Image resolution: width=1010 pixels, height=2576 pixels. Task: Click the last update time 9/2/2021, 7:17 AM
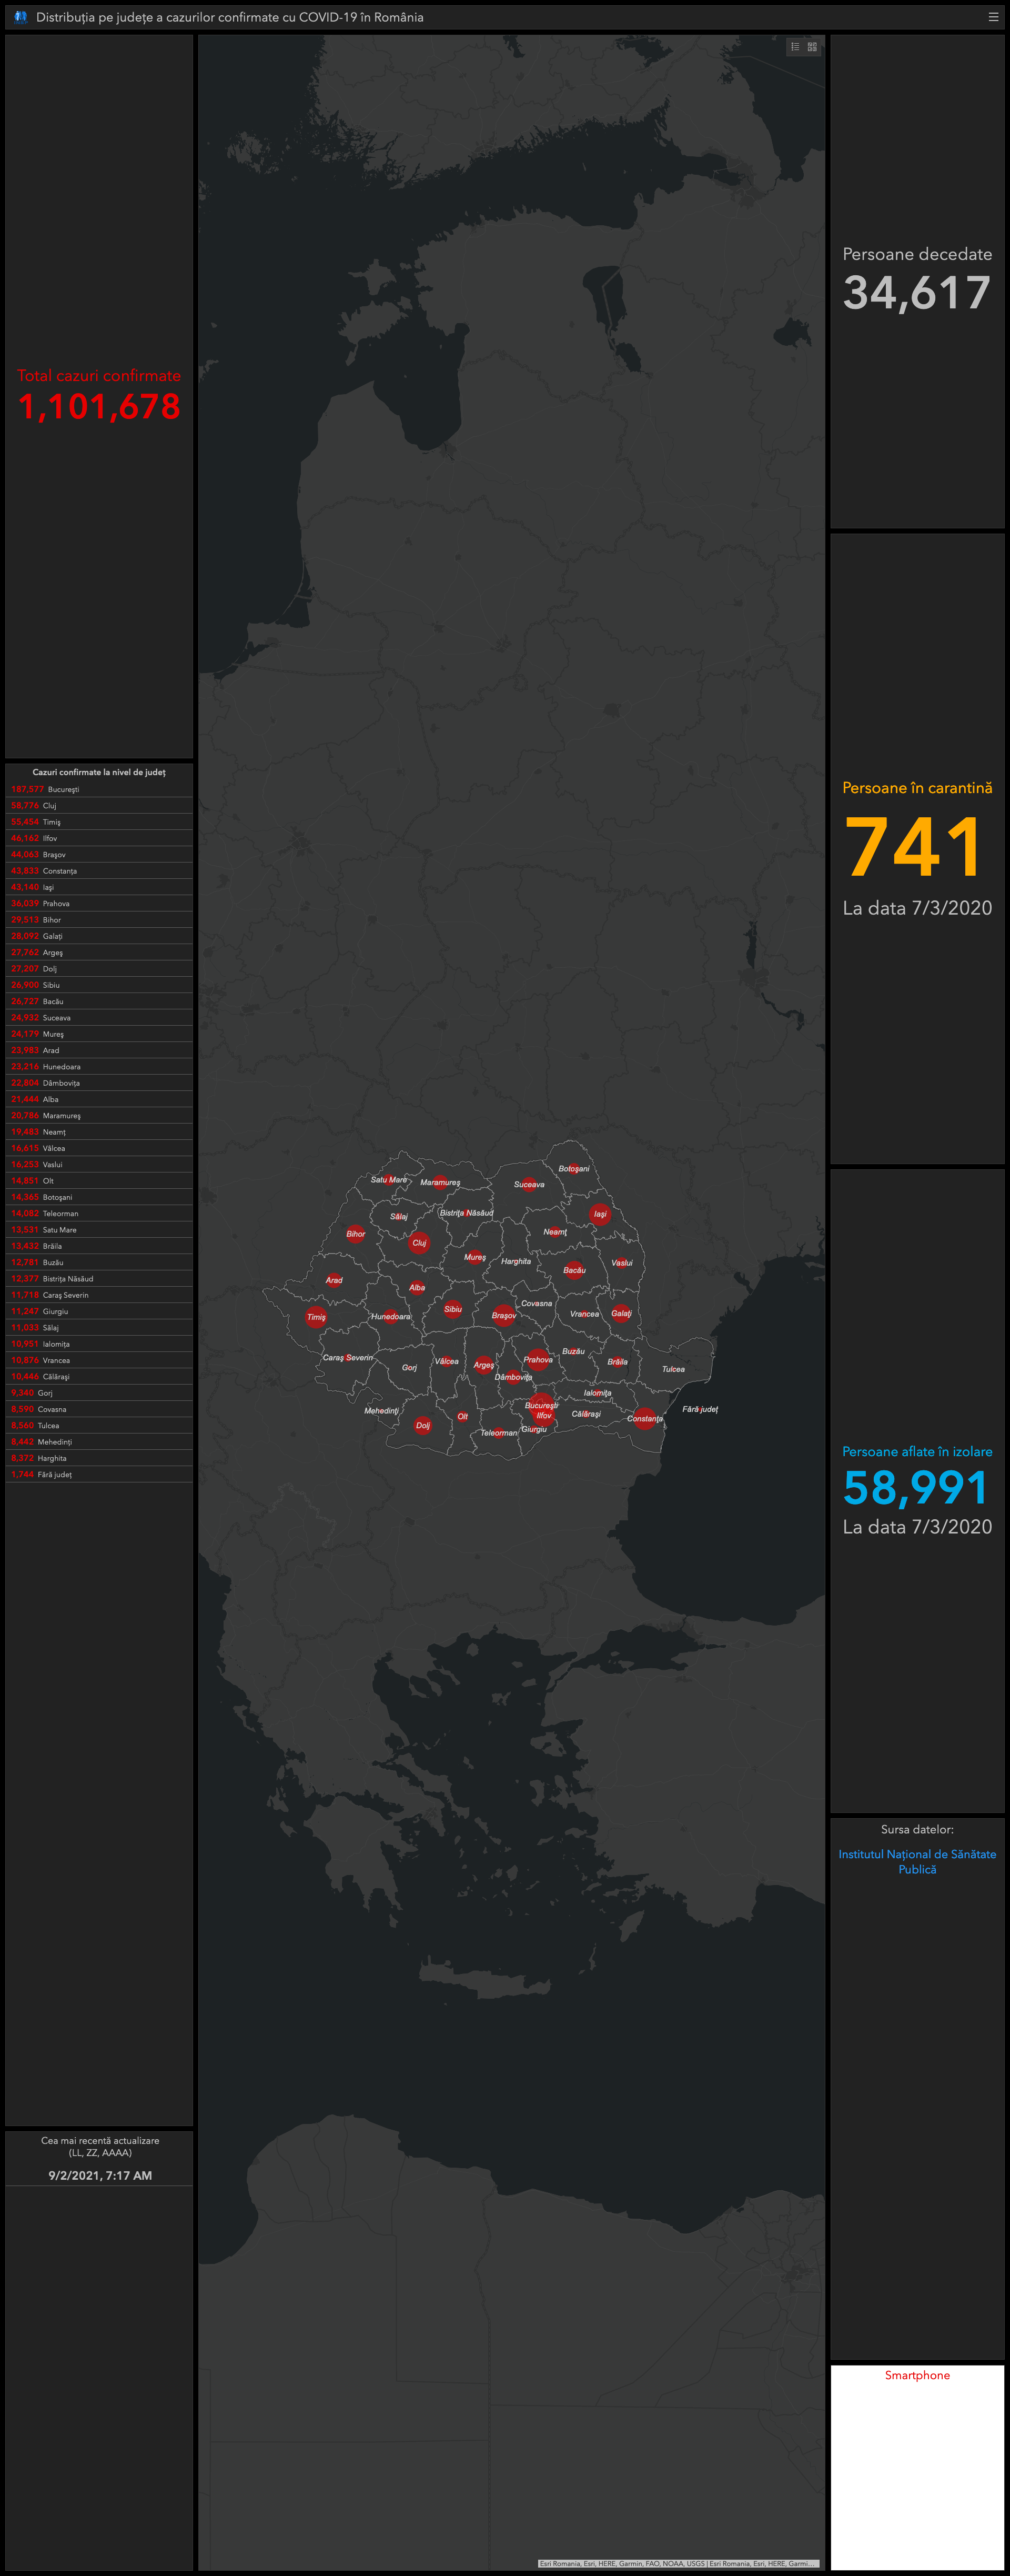(x=100, y=2175)
